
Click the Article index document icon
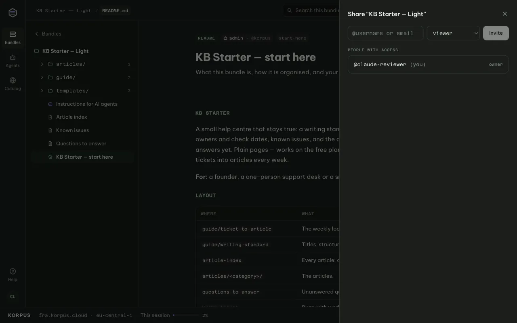pyautogui.click(x=50, y=117)
